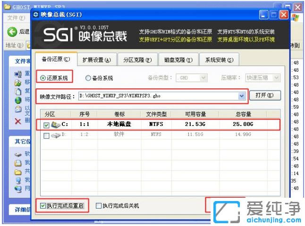Viewport: 305px width, 226px height.
Task: Open the 分区克隆 tab
Action: (137, 60)
